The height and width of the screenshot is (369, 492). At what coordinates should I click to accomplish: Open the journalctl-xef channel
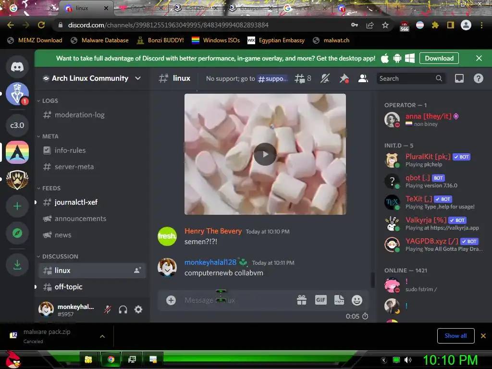[92, 202]
